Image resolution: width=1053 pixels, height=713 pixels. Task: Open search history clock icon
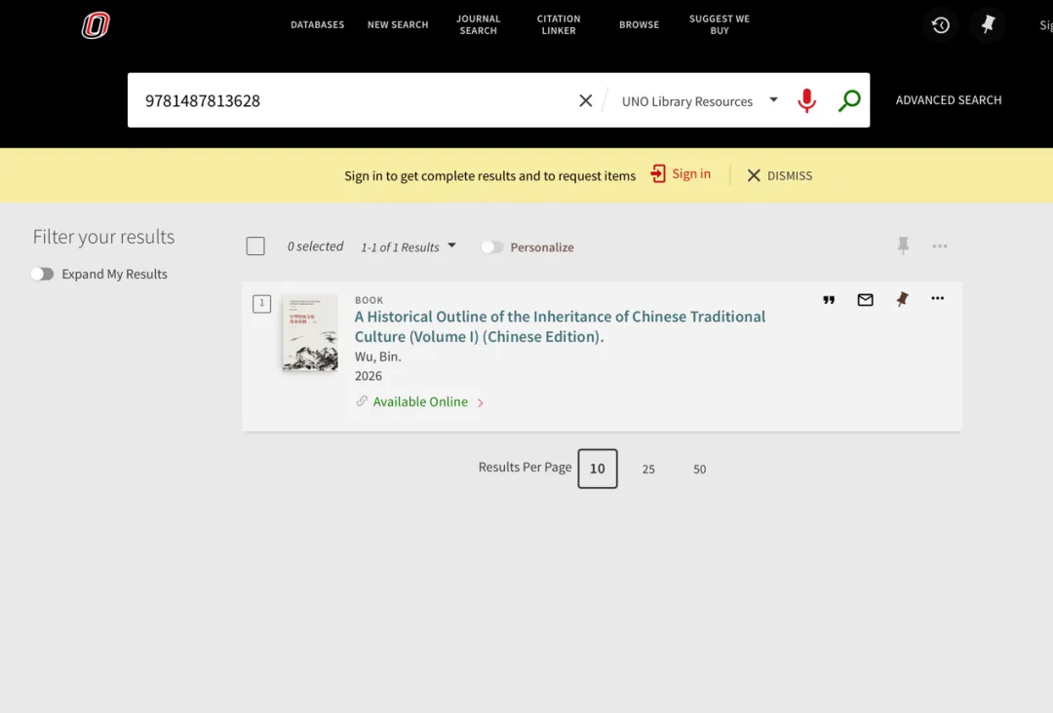940,25
